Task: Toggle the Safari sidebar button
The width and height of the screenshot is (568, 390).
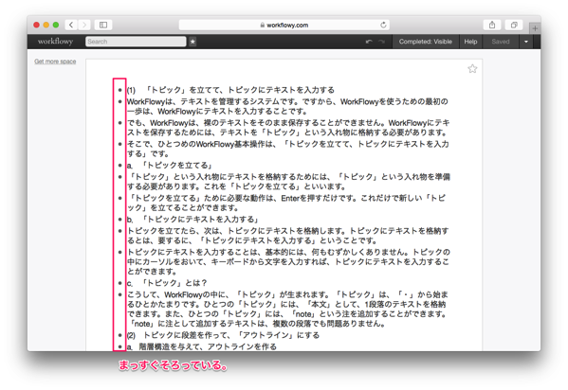Action: [103, 25]
